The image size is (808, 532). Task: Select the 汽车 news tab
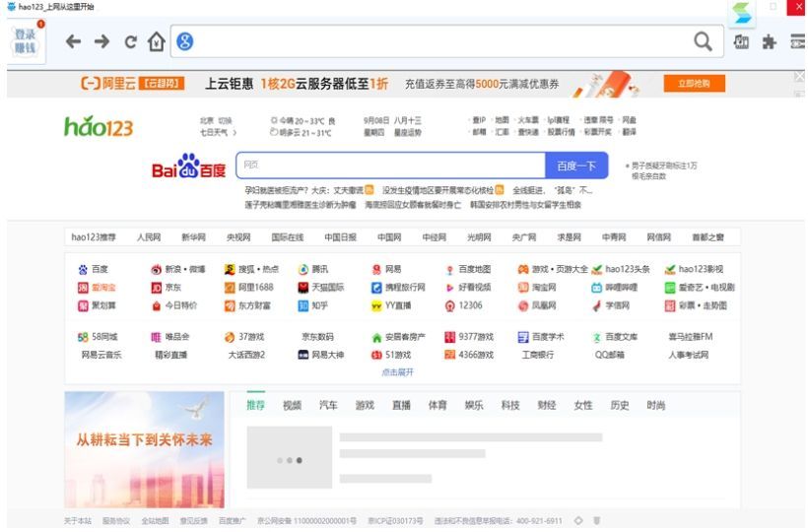[x=328, y=405]
